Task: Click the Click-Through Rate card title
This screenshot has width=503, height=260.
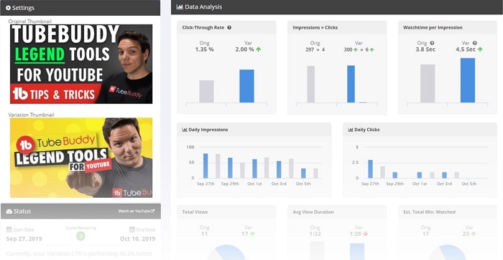Action: 203,28
